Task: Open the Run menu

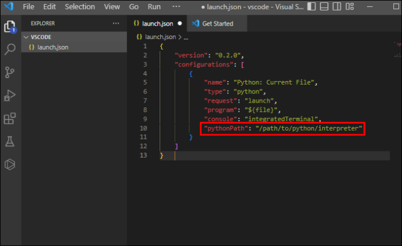Action: pyautogui.click(x=154, y=6)
